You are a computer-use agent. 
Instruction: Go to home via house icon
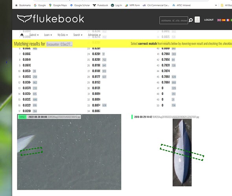pos(22,35)
